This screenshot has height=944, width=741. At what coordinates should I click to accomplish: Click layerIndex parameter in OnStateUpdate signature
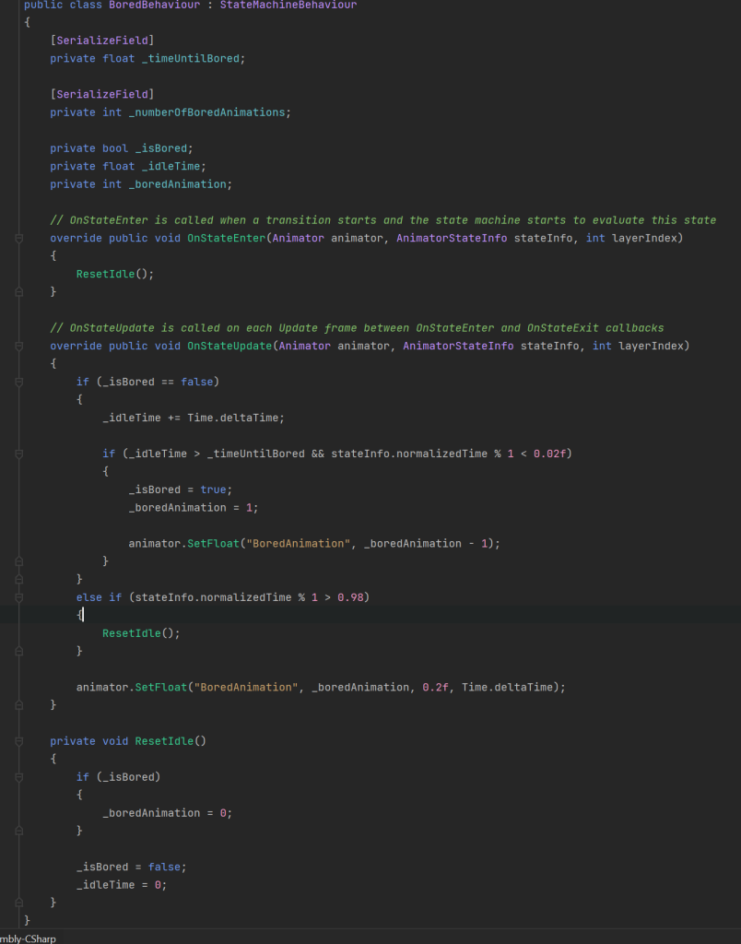(652, 347)
